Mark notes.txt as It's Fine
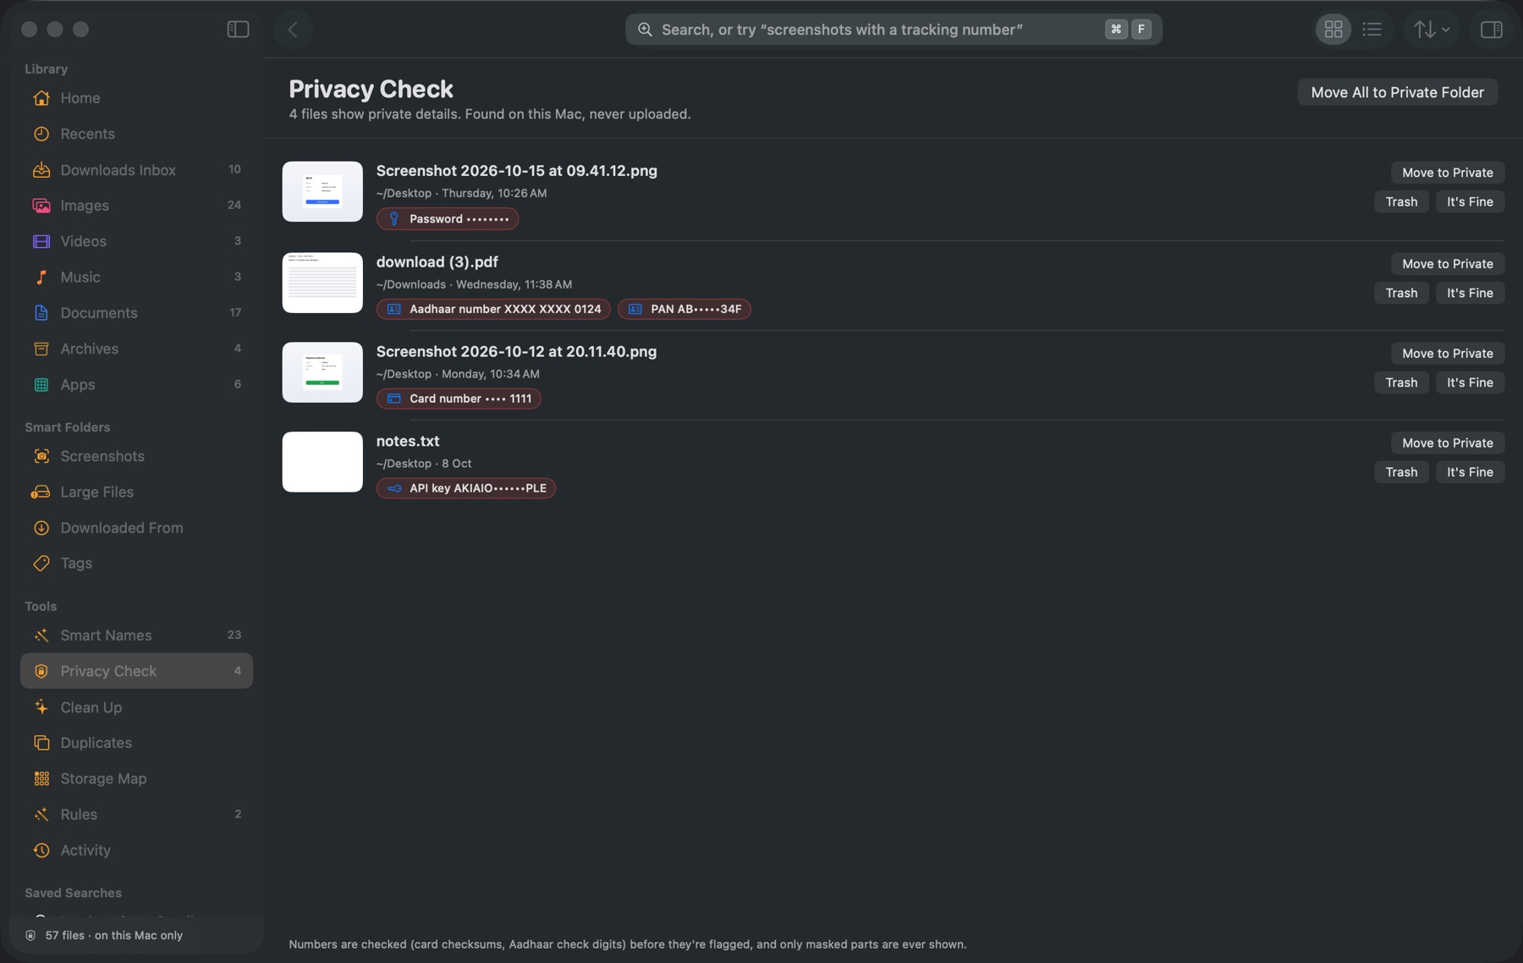1523x963 pixels. click(1470, 472)
